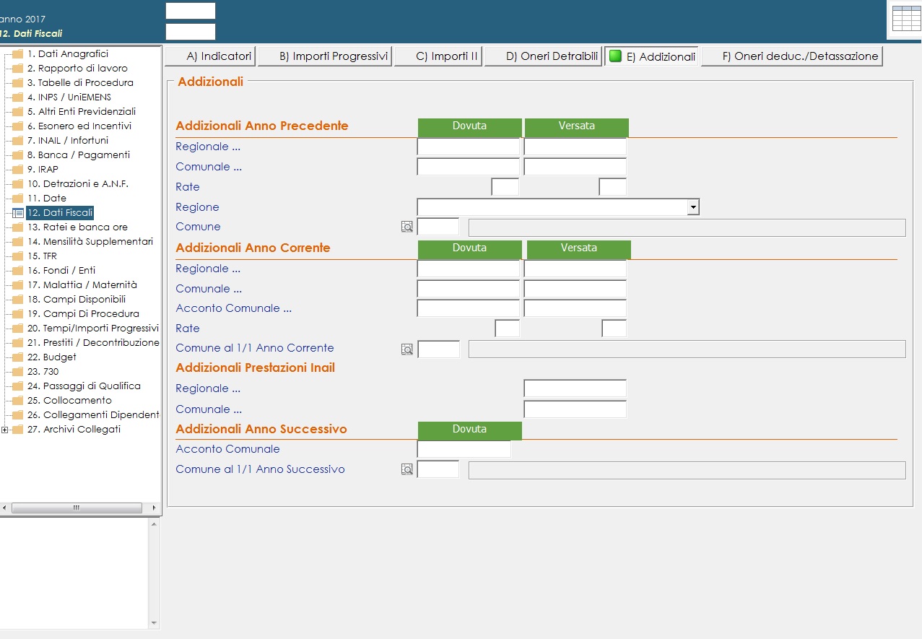Click the Regionale Dovuta field for Anno Precedente

468,147
